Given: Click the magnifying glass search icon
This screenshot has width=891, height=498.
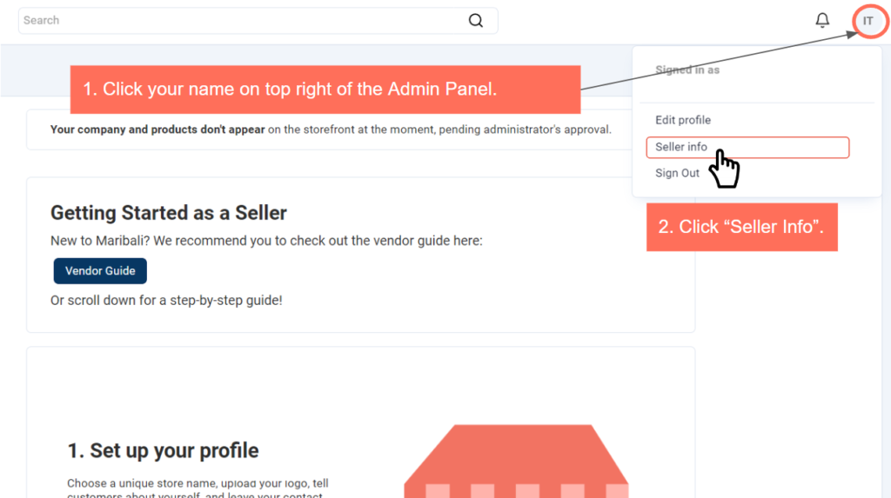Looking at the screenshot, I should tap(475, 21).
